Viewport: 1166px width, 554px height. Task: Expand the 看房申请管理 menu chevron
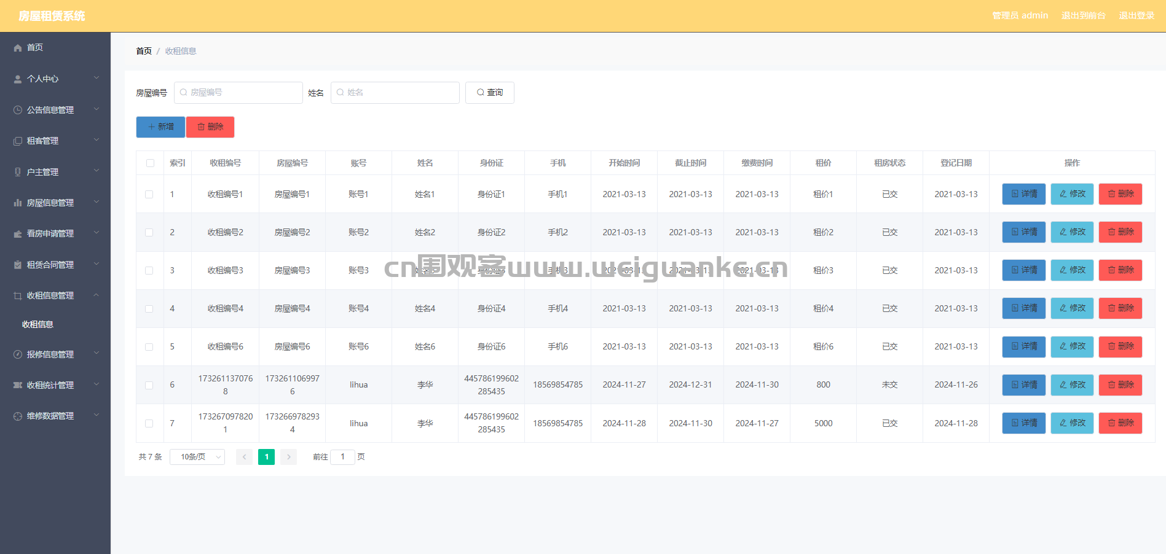point(97,233)
